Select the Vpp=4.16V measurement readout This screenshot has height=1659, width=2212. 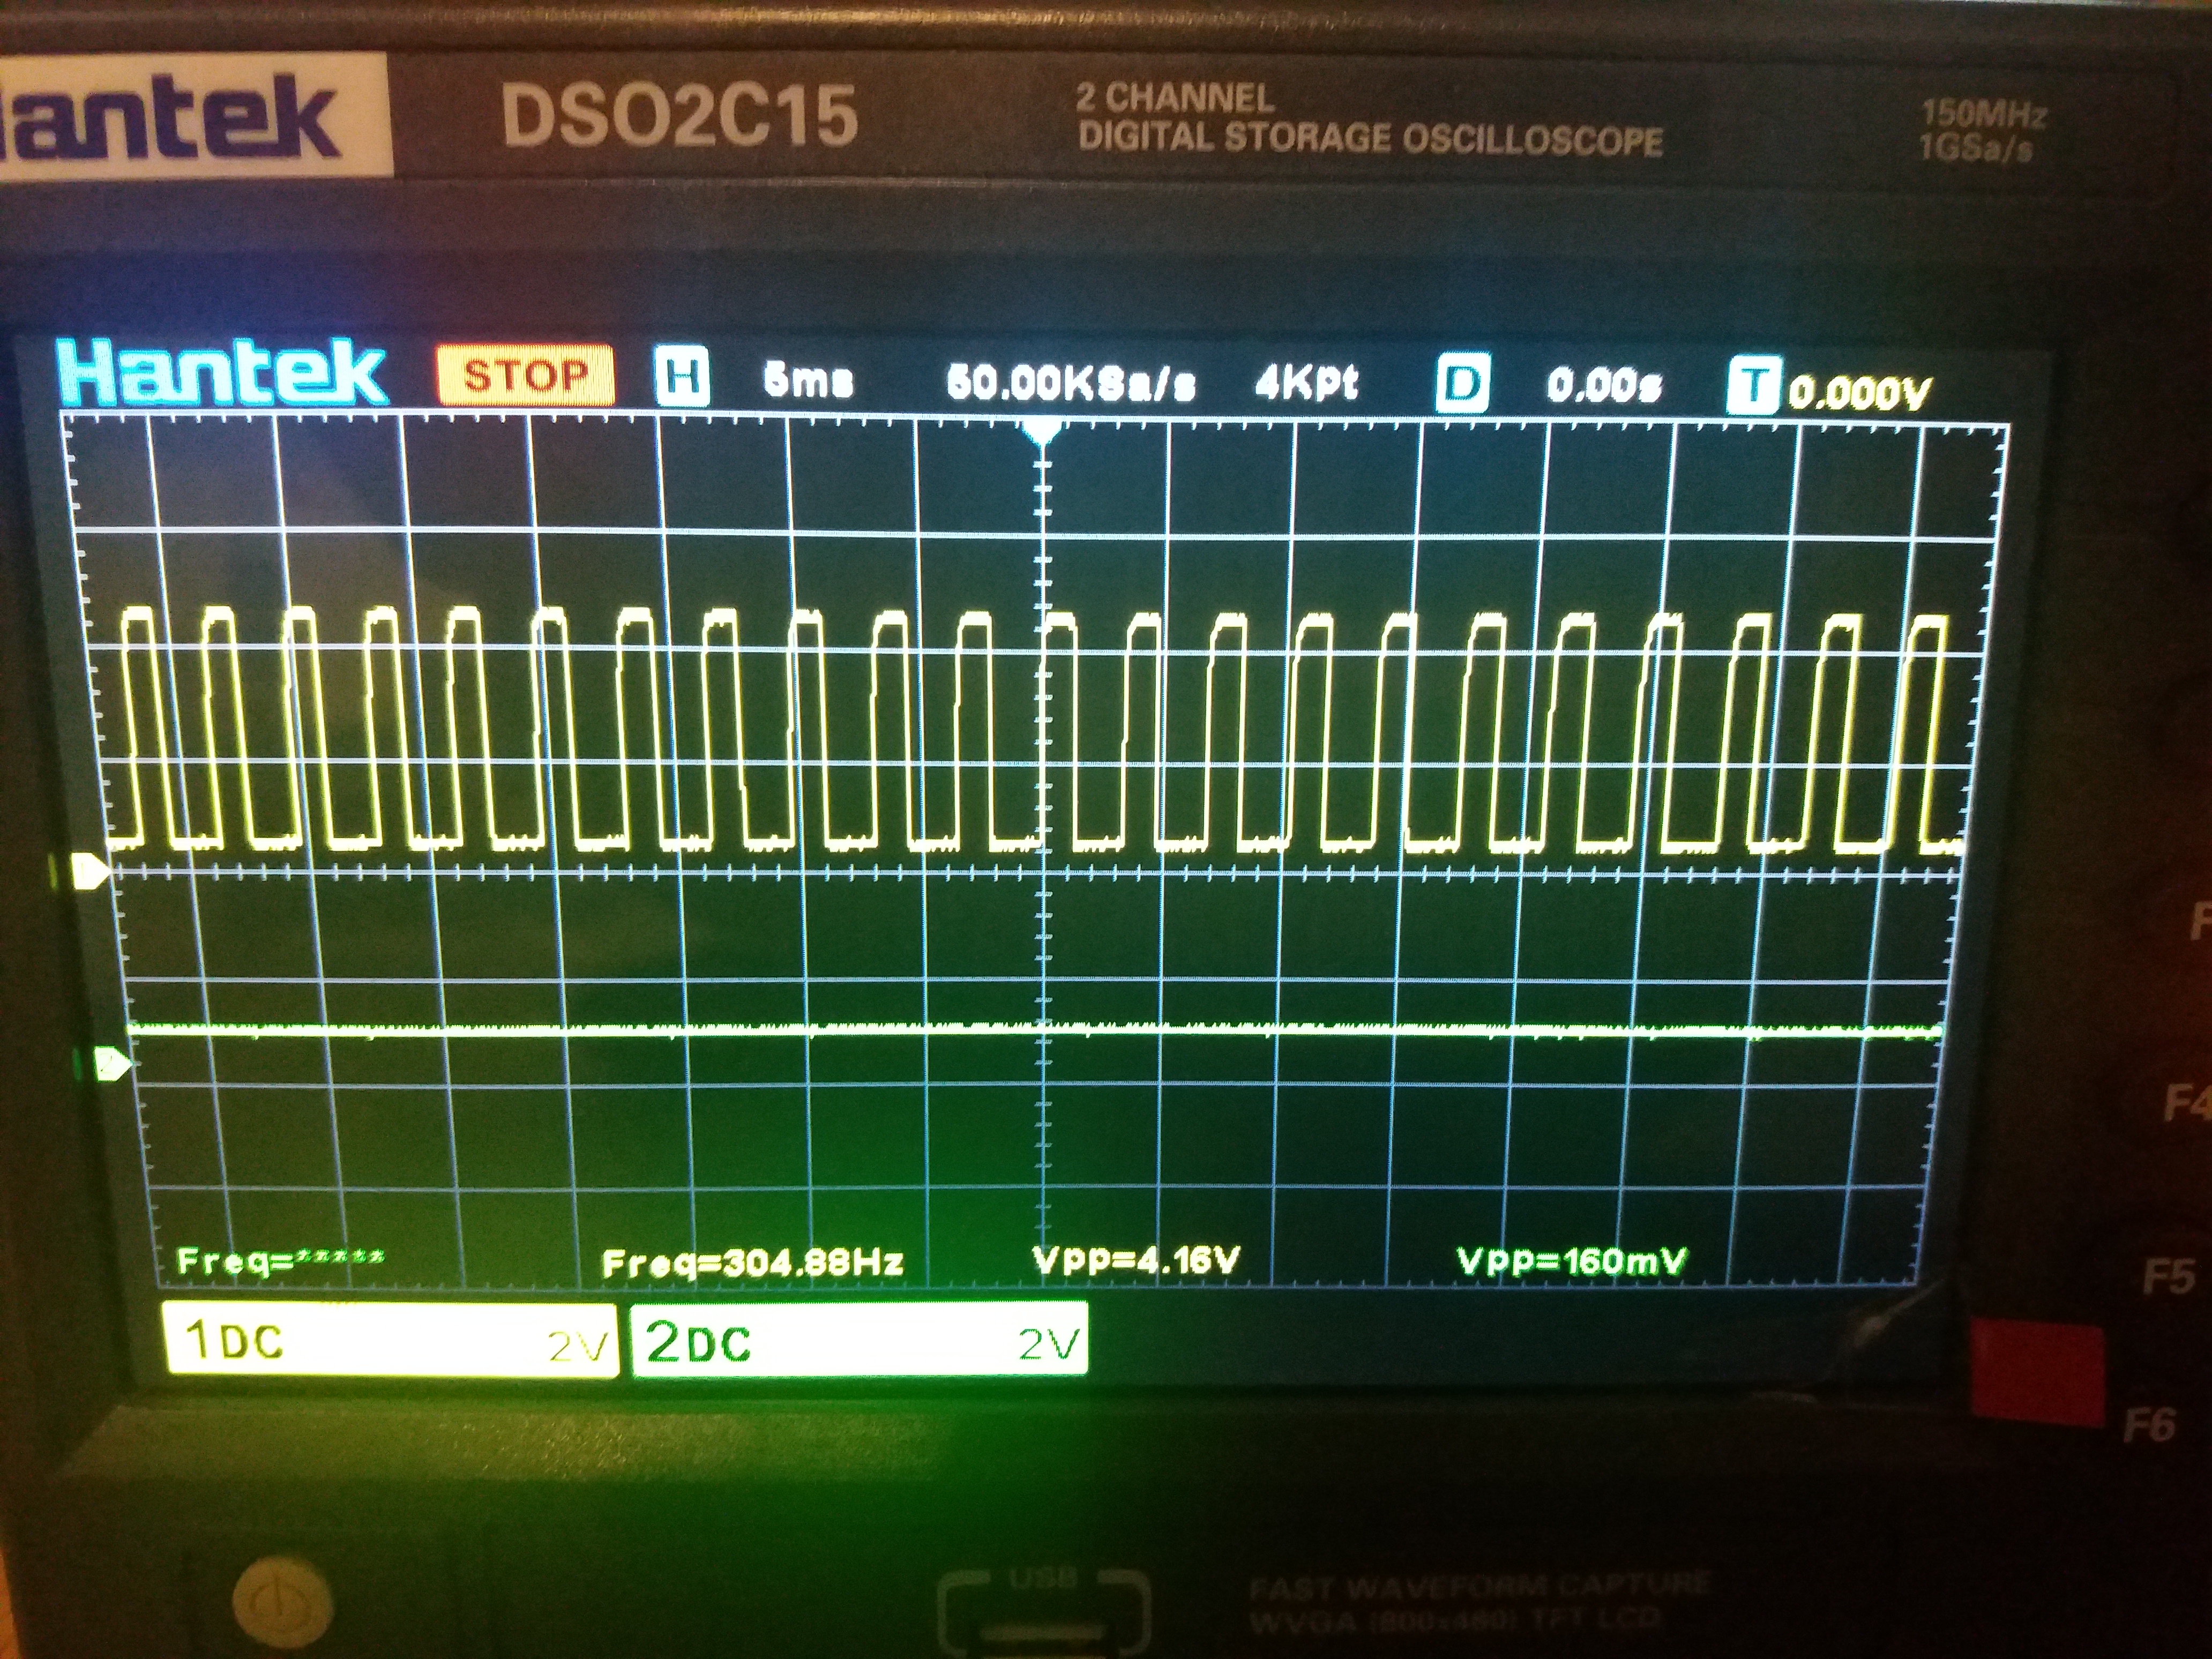pyautogui.click(x=1137, y=1260)
